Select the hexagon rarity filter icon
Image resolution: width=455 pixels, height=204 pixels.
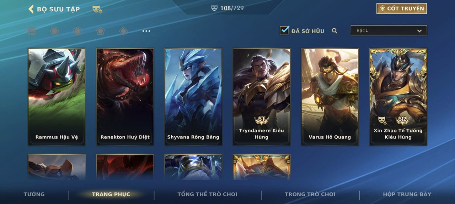[77, 31]
